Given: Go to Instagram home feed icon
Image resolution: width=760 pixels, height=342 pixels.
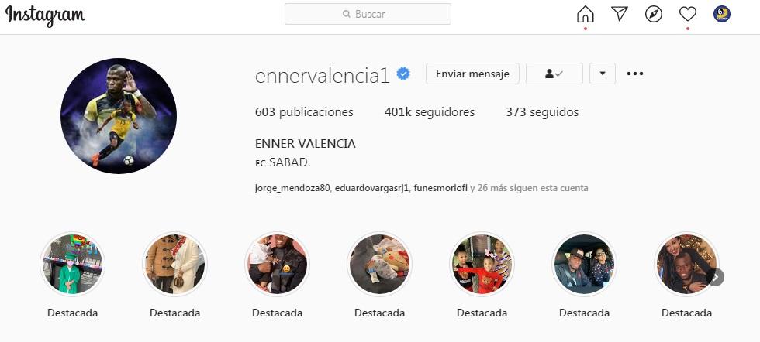Looking at the screenshot, I should 585,14.
